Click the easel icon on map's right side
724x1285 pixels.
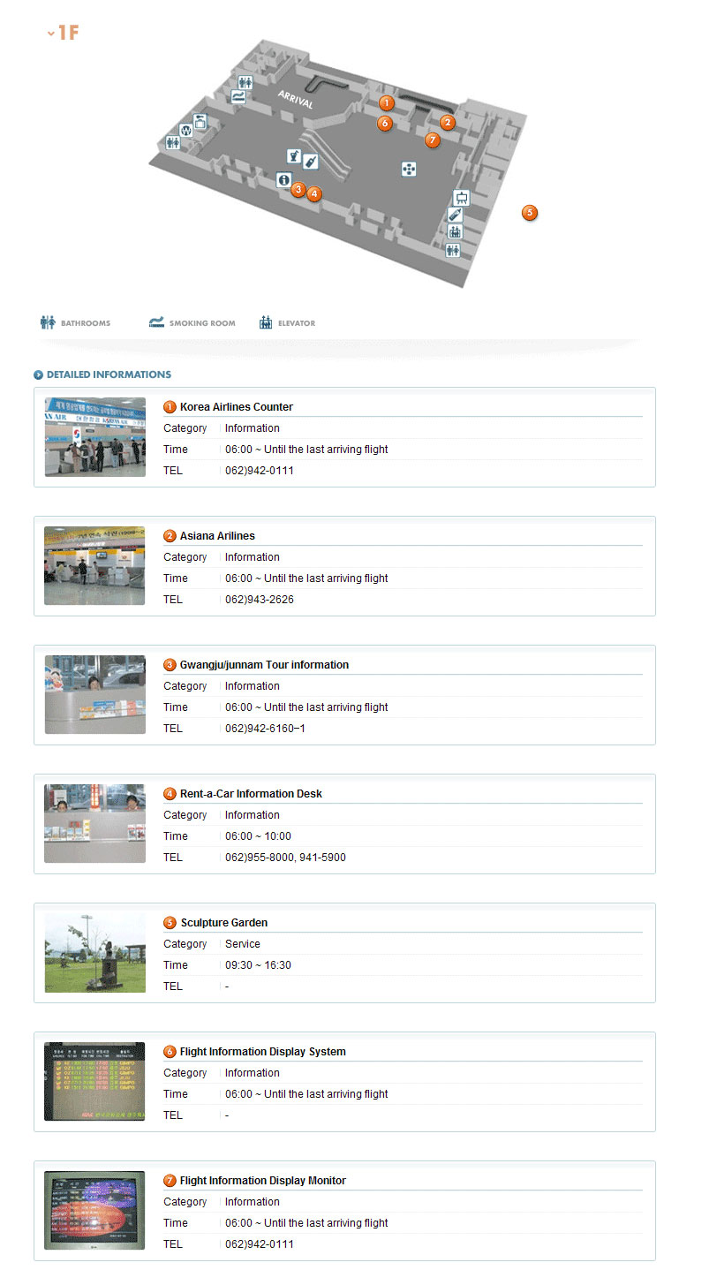click(461, 198)
